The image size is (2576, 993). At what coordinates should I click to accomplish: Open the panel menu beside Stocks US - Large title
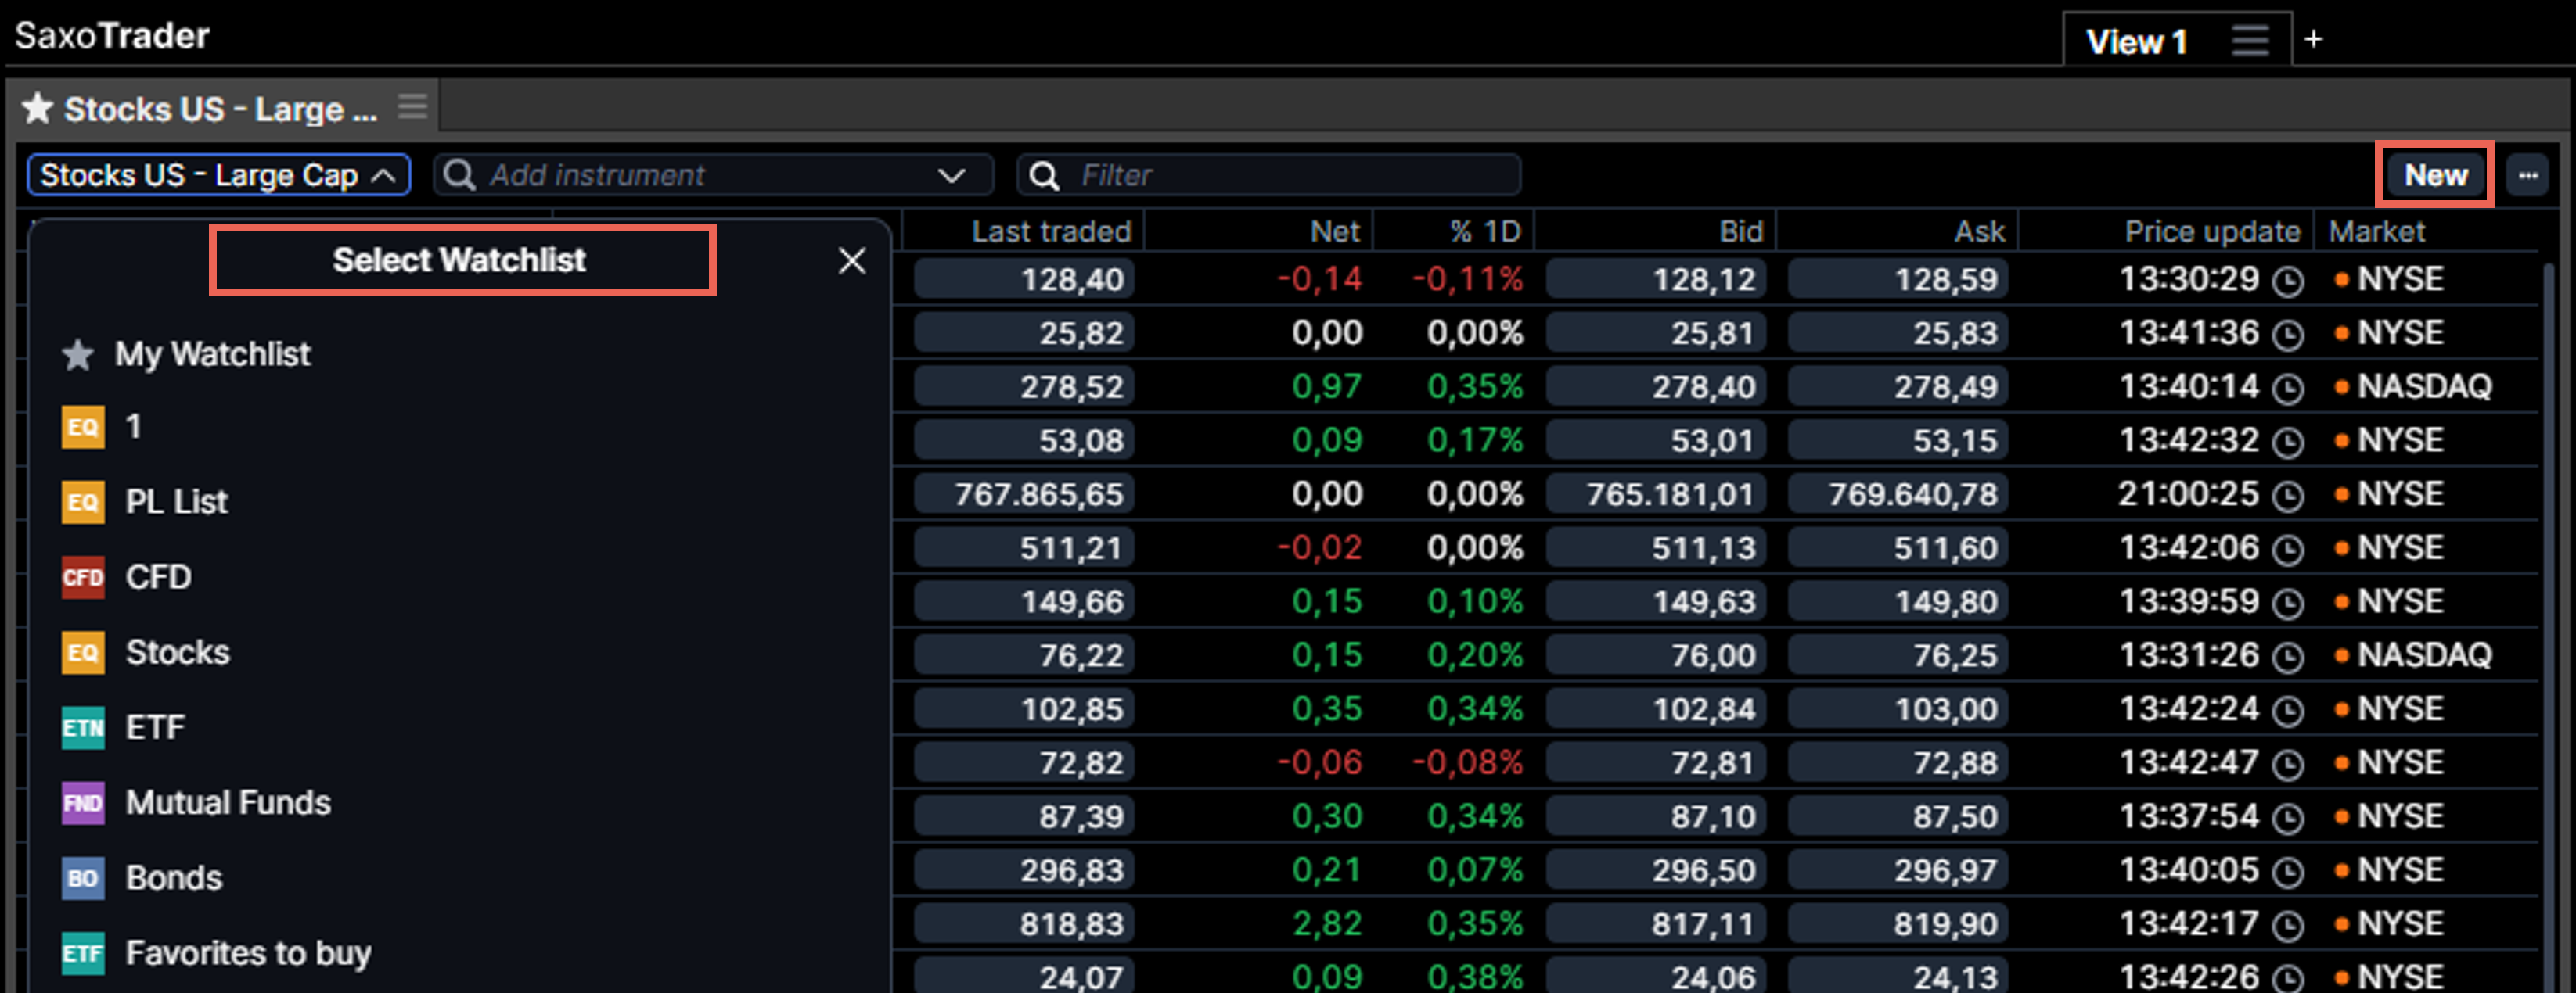click(411, 106)
